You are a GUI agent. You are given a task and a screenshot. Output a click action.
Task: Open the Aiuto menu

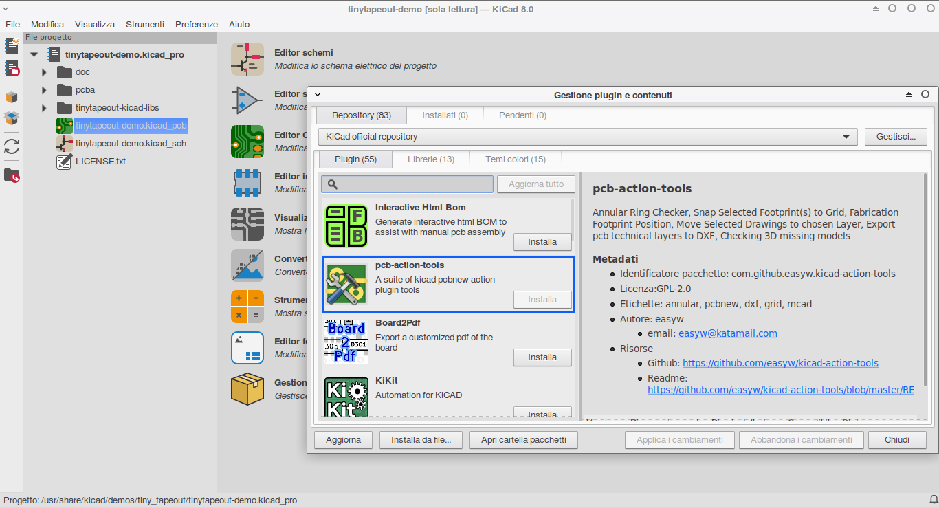pyautogui.click(x=239, y=24)
